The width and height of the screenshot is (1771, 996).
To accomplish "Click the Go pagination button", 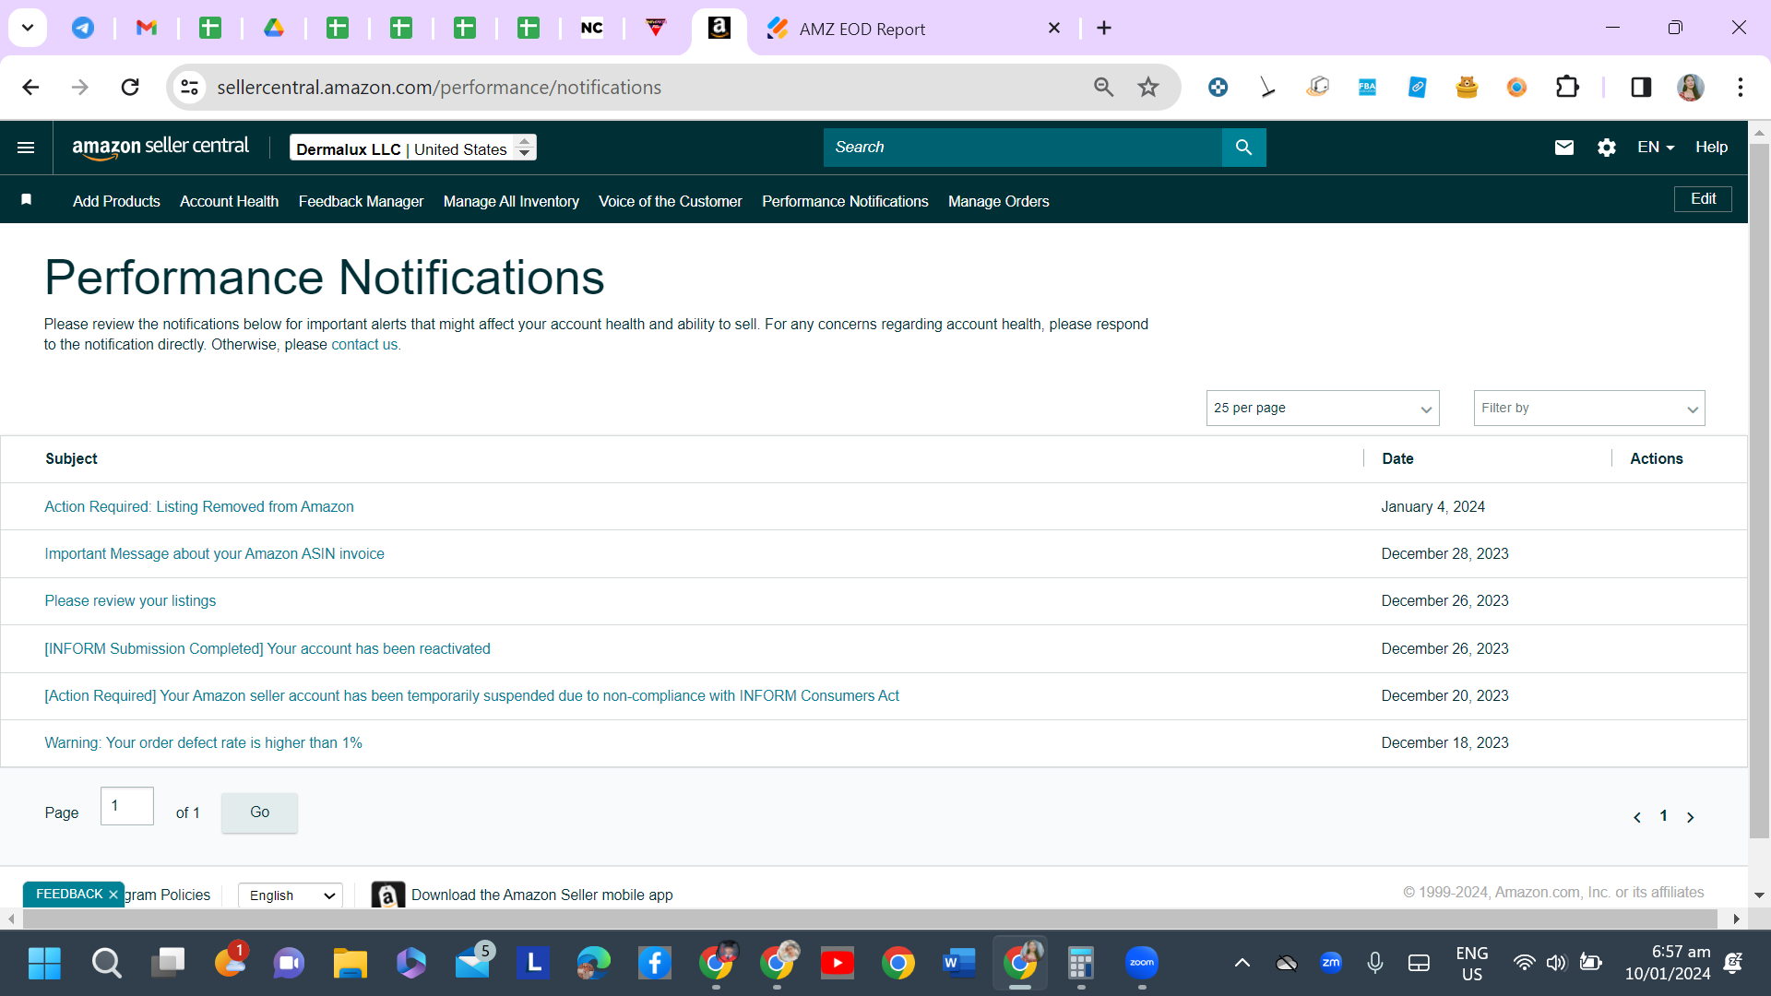I will pyautogui.click(x=259, y=812).
